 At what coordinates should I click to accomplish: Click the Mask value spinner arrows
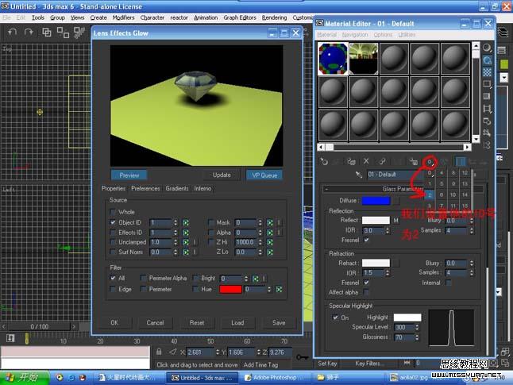(260, 223)
